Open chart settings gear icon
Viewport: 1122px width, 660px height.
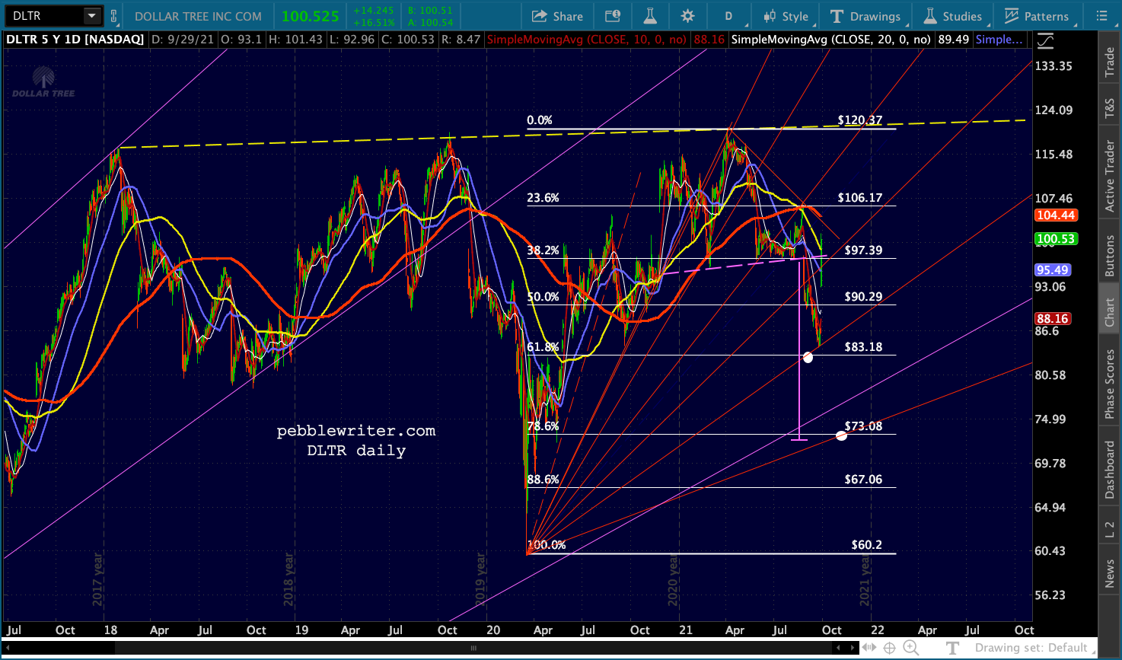(688, 16)
